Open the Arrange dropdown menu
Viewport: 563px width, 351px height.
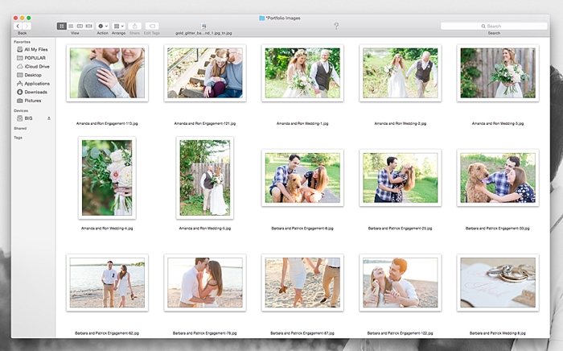tap(118, 27)
